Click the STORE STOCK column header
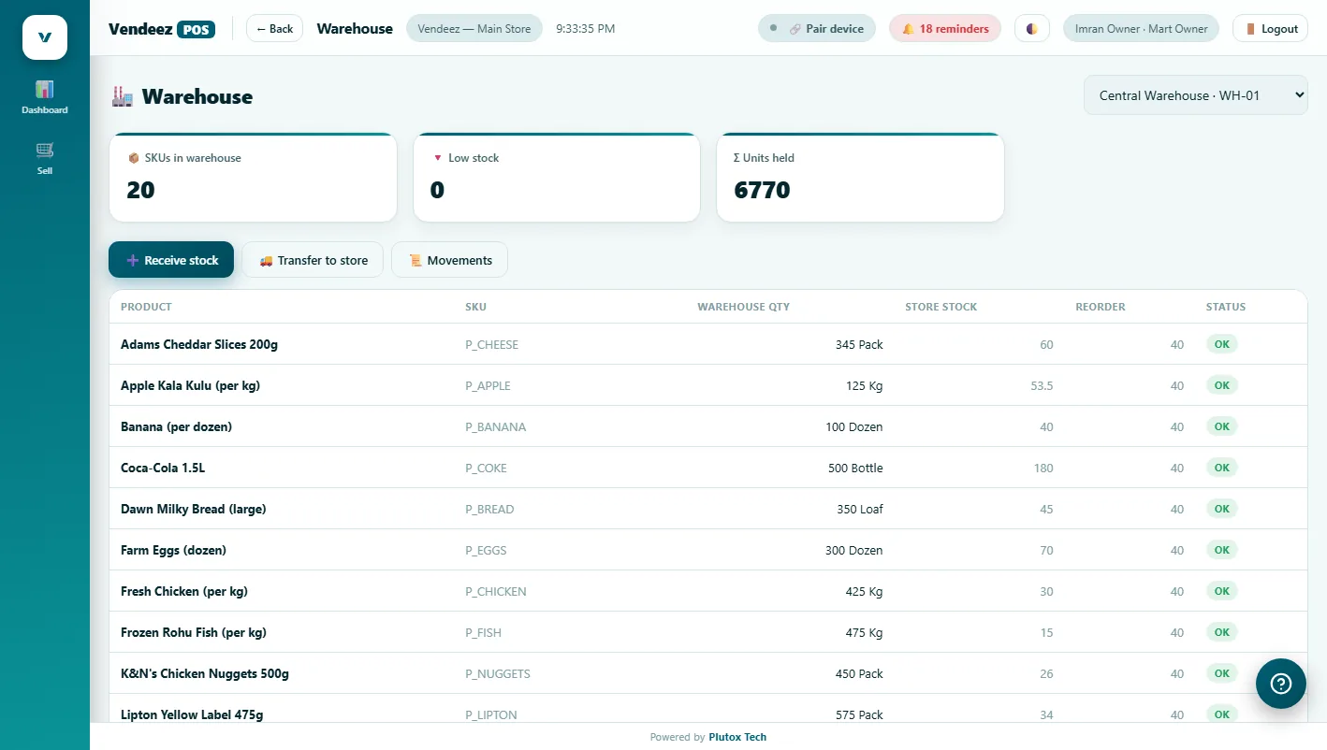The height and width of the screenshot is (750, 1327). [x=941, y=307]
